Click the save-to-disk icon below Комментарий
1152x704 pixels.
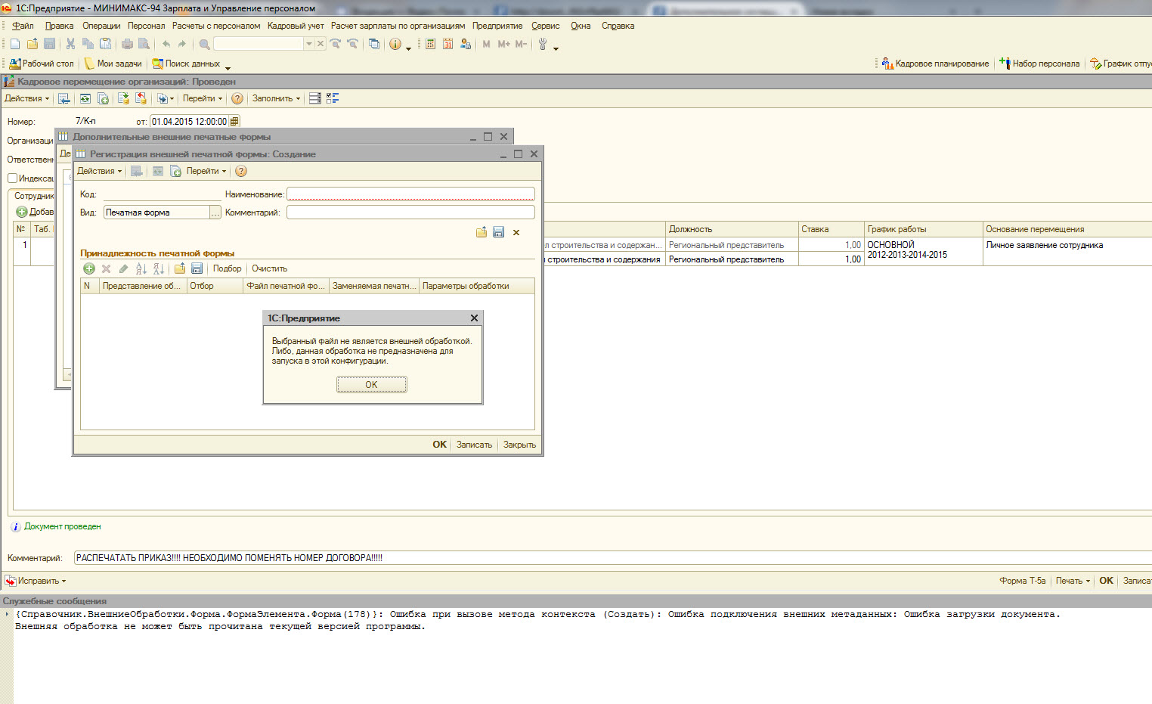[x=499, y=232]
